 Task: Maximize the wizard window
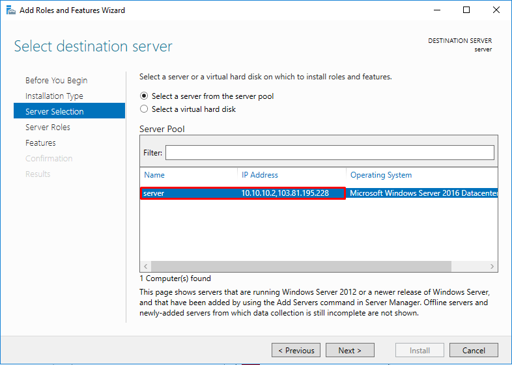point(466,10)
